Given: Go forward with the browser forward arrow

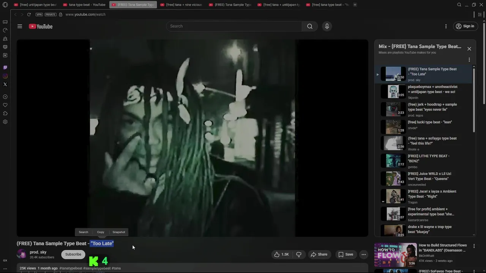Looking at the screenshot, I should tap(22, 14).
